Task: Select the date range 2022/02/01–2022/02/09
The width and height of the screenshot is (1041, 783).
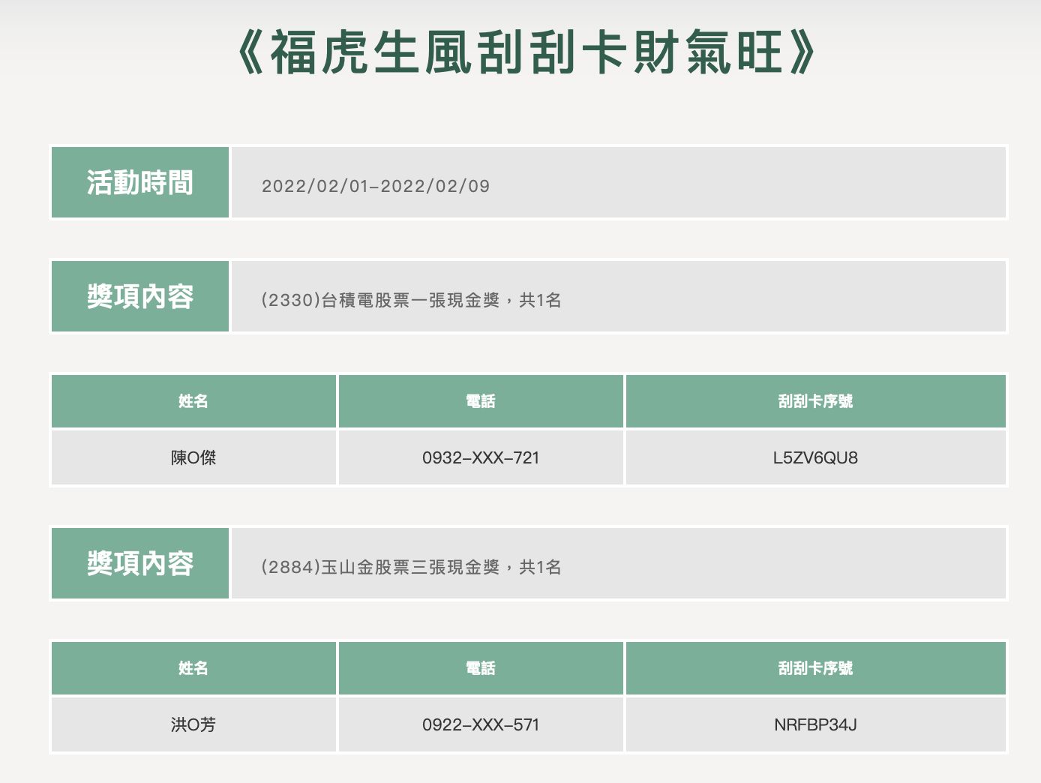Action: point(375,186)
